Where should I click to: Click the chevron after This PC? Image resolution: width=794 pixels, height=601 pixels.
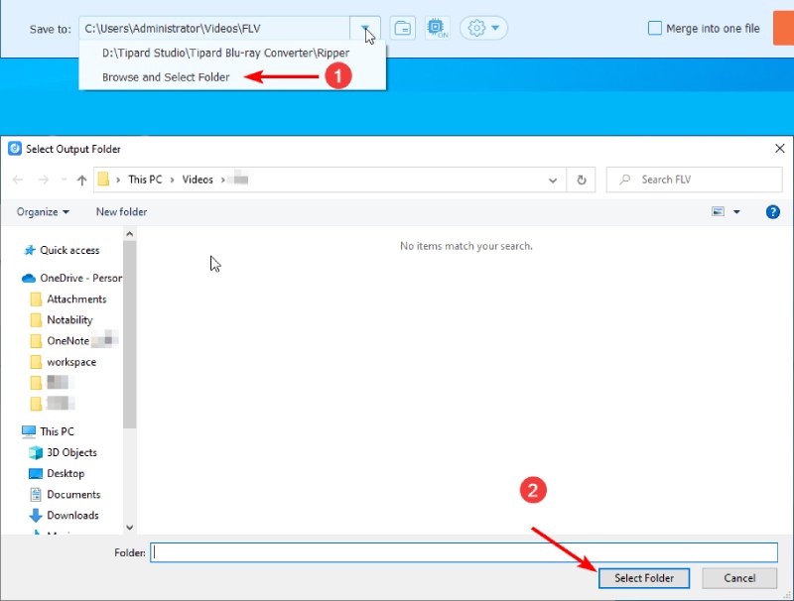pyautogui.click(x=172, y=180)
